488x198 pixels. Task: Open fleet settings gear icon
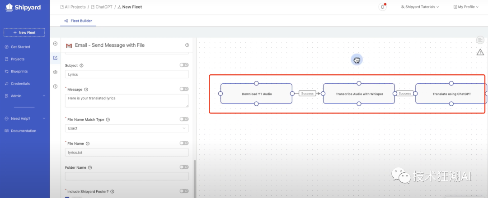(55, 72)
